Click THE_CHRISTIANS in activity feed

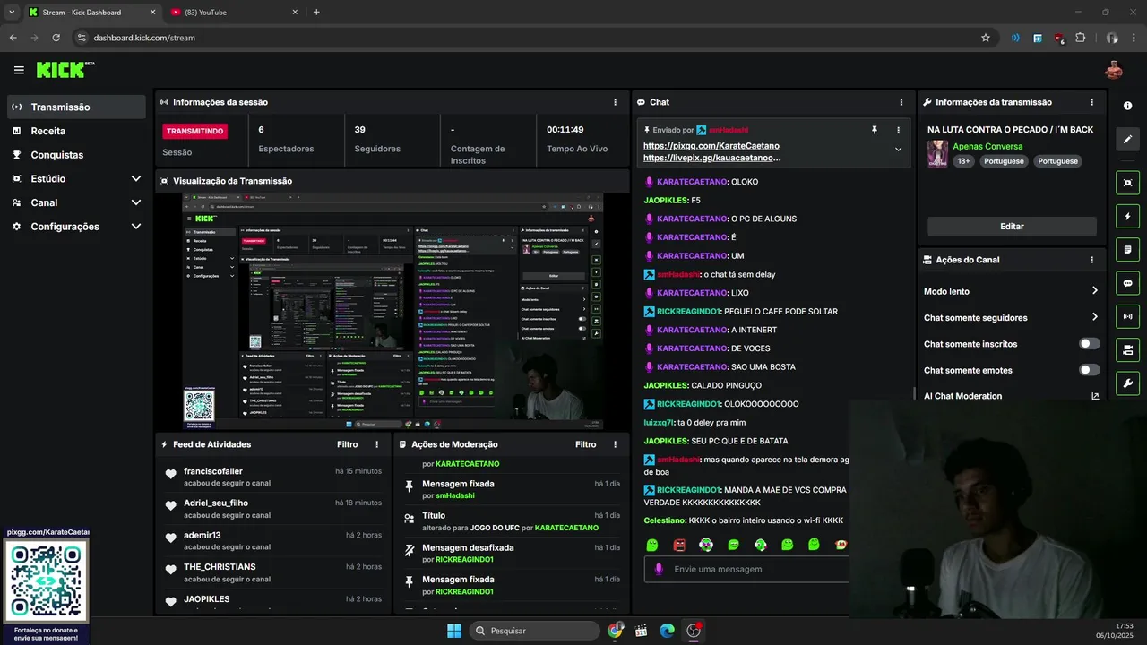[x=220, y=567]
